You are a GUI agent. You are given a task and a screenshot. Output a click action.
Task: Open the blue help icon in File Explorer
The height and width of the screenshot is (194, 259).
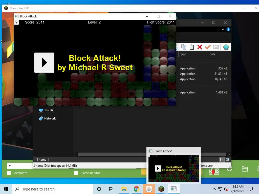coord(228,29)
